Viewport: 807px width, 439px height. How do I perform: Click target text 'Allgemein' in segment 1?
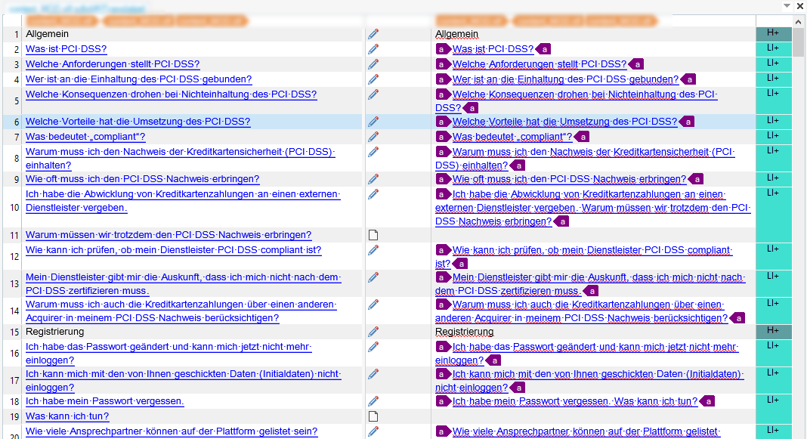(457, 34)
